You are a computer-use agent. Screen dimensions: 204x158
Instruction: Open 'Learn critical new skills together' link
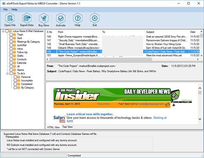[x=90, y=114]
